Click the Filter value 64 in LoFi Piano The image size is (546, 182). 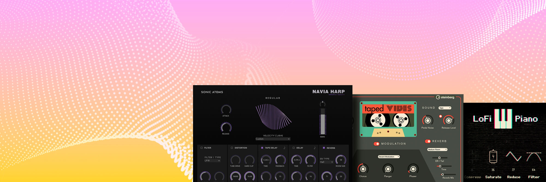(x=534, y=170)
